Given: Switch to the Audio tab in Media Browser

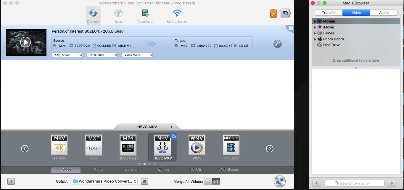Looking at the screenshot, I should 384,12.
